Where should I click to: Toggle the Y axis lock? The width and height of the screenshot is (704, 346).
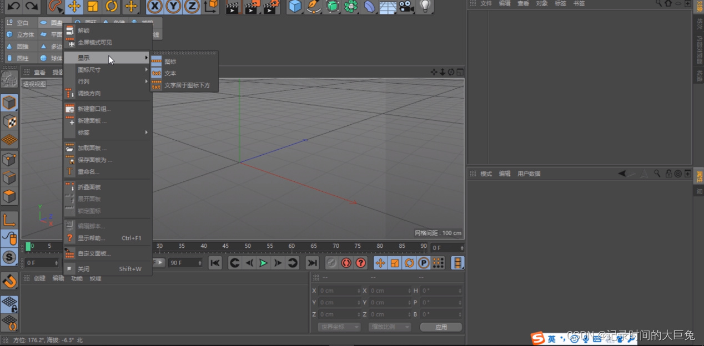tap(173, 7)
